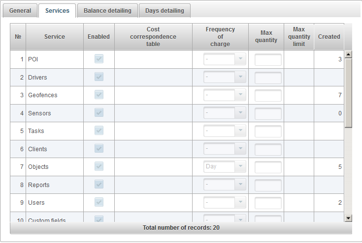The width and height of the screenshot is (362, 243).
Task: Toggle the Enabled checkbox for Users
Action: point(99,202)
